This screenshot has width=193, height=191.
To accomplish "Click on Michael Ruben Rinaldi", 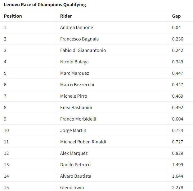I will pos(83,142).
